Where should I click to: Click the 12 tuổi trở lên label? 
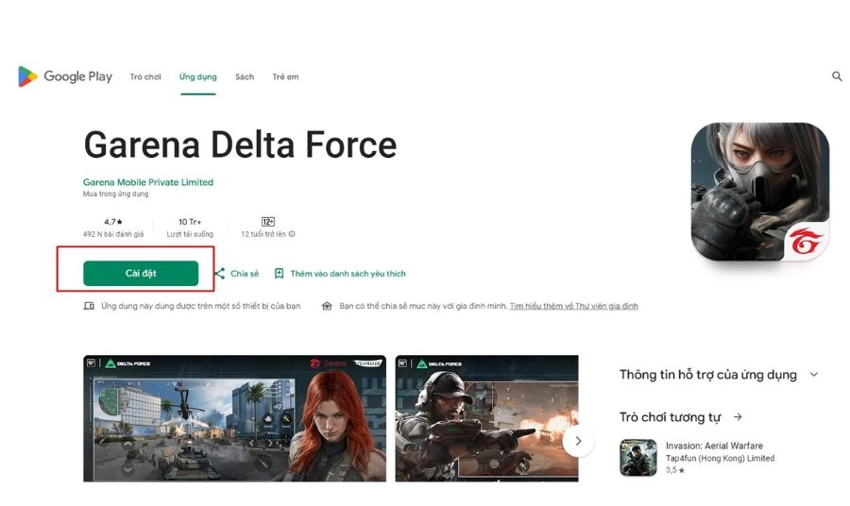click(x=263, y=234)
